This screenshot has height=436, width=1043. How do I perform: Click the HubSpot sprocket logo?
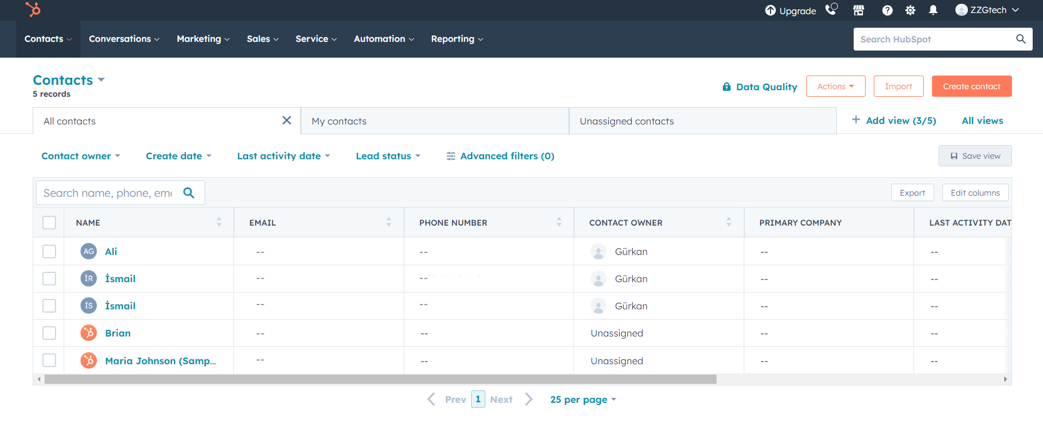33,9
